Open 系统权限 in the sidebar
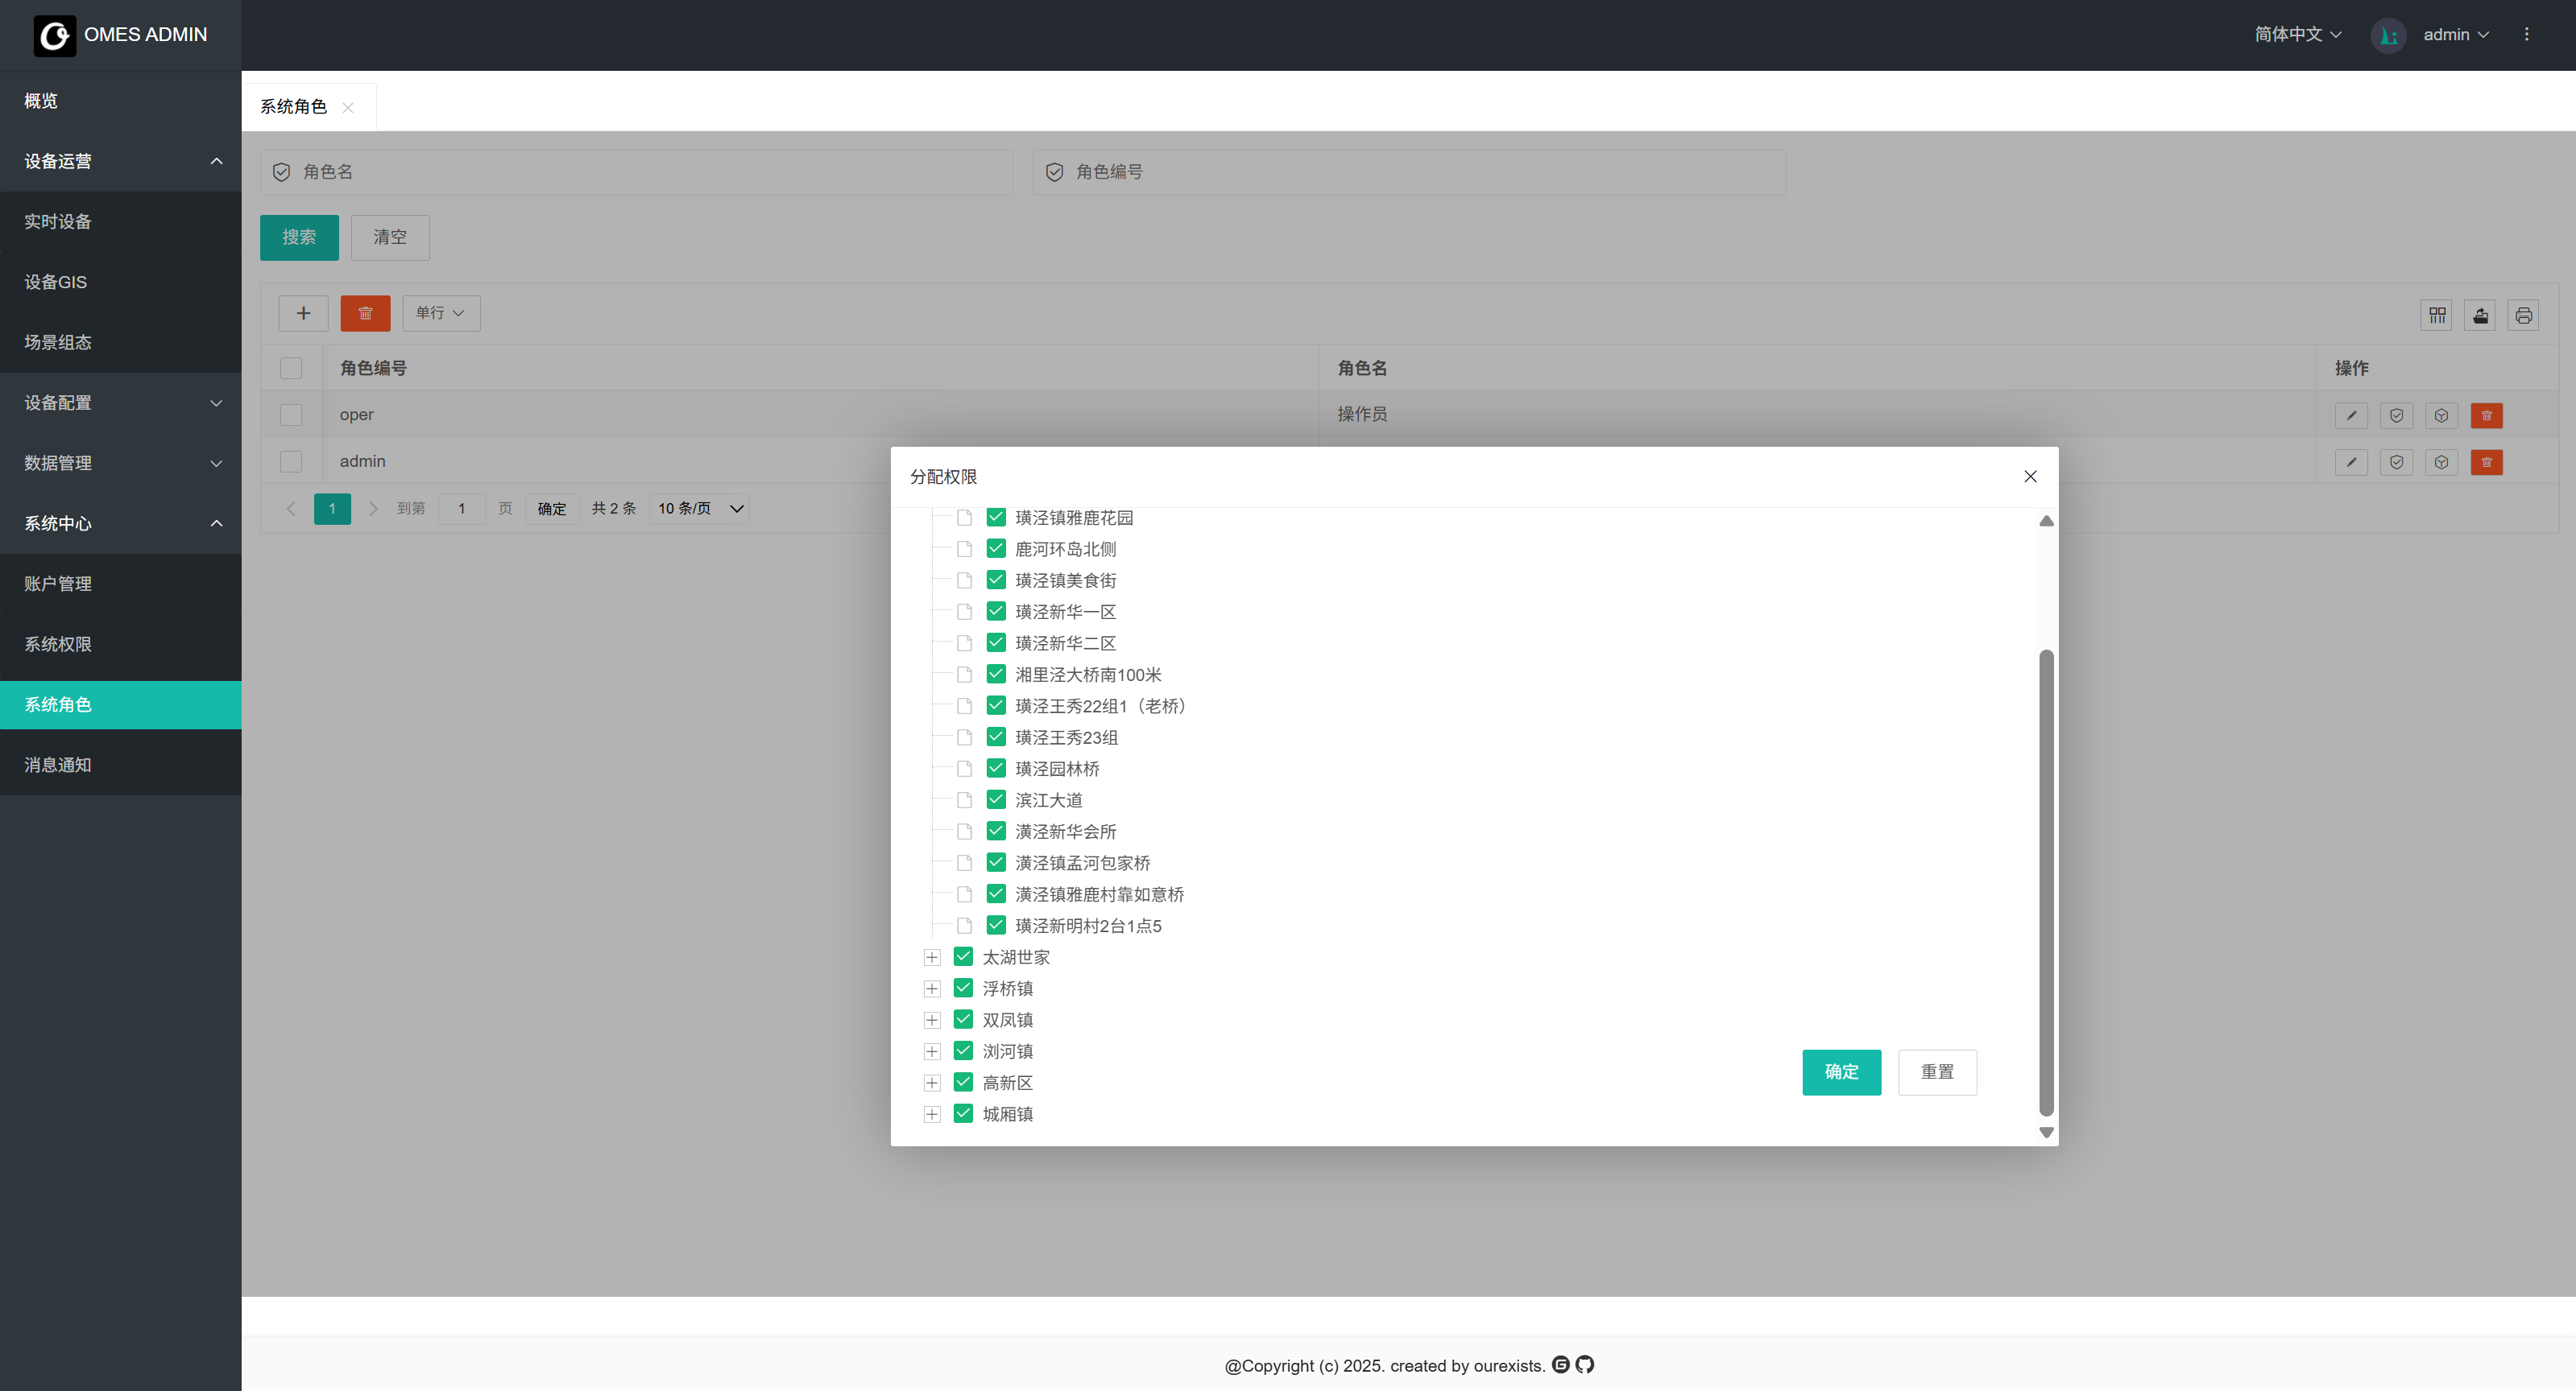This screenshot has width=2576, height=1391. tap(58, 645)
